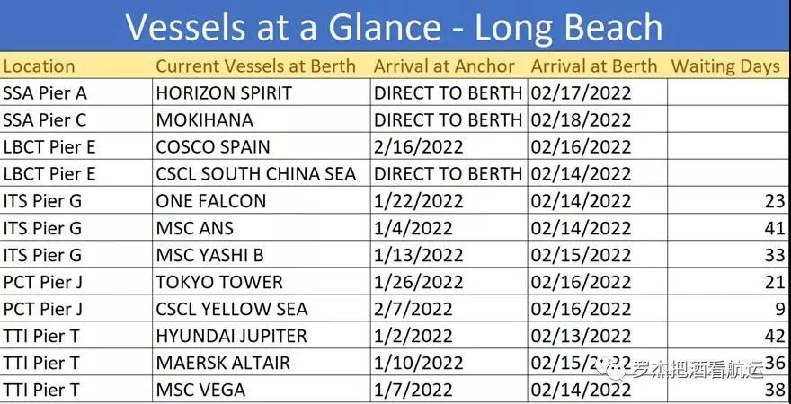Click the COSCO SPAIN cell
The height and width of the screenshot is (404, 791).
(x=213, y=147)
